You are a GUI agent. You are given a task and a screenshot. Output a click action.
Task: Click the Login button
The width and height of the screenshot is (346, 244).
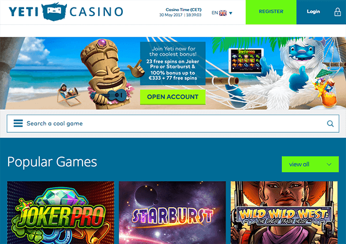(x=313, y=12)
